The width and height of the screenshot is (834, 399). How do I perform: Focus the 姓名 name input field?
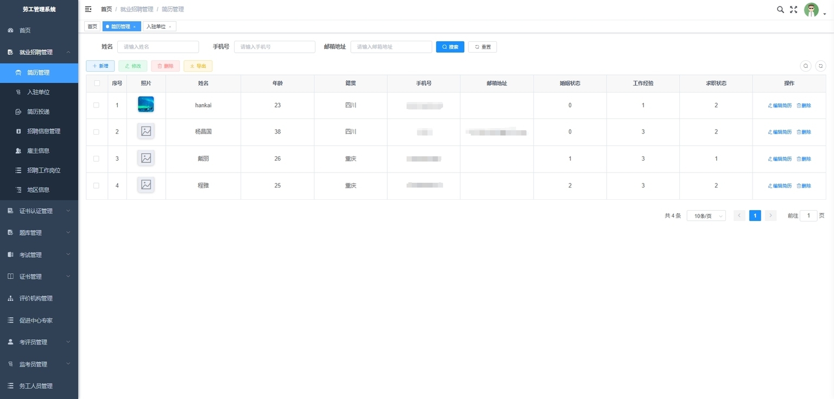click(x=158, y=47)
